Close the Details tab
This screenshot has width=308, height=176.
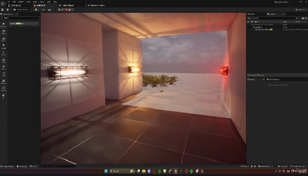pos(264,80)
